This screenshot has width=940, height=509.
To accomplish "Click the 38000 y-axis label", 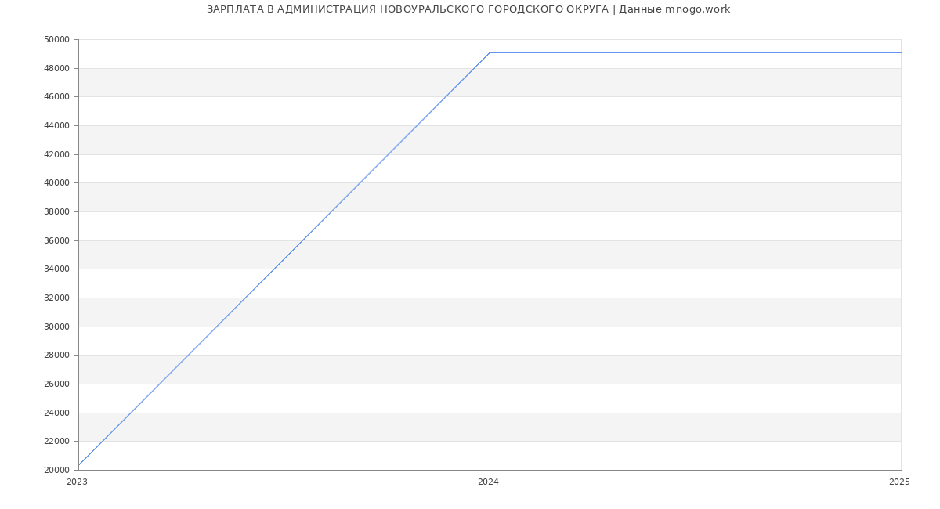I will (56, 211).
